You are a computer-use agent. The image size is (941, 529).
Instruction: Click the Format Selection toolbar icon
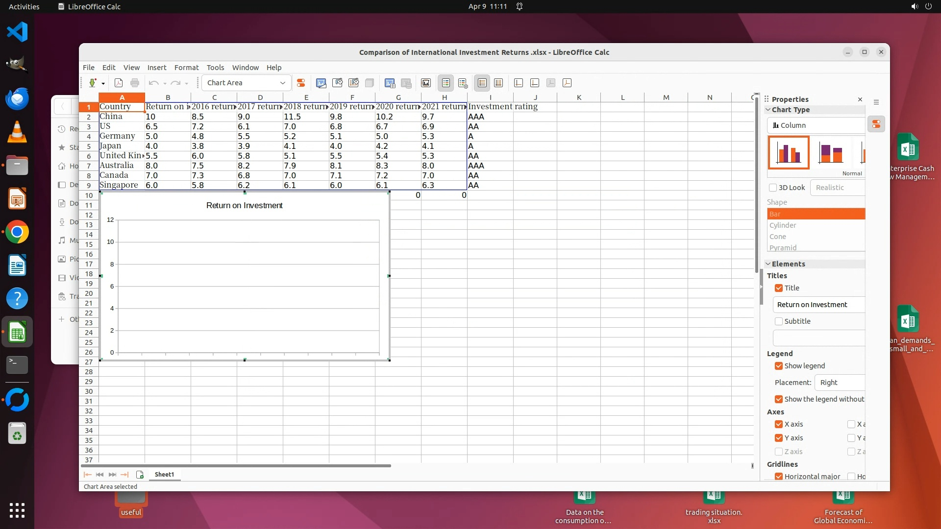(301, 83)
